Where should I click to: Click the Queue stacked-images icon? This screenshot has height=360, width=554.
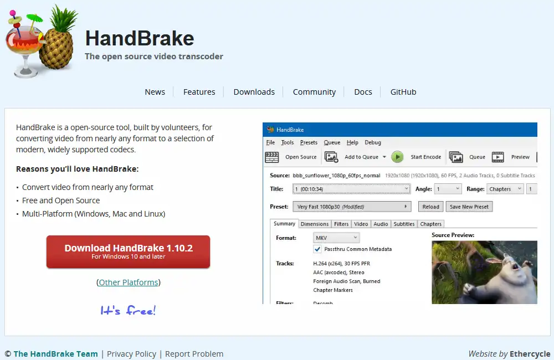(x=456, y=157)
